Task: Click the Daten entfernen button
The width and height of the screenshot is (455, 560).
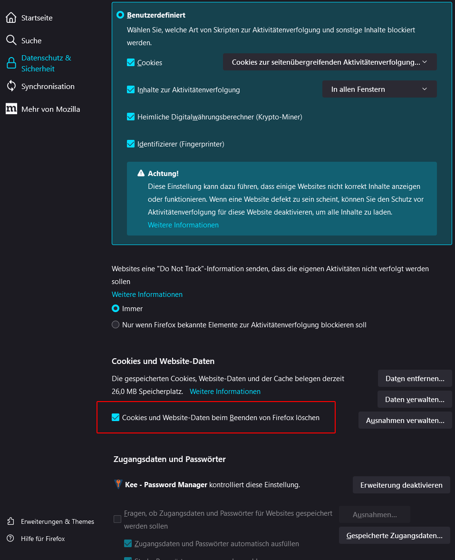Action: pos(415,379)
